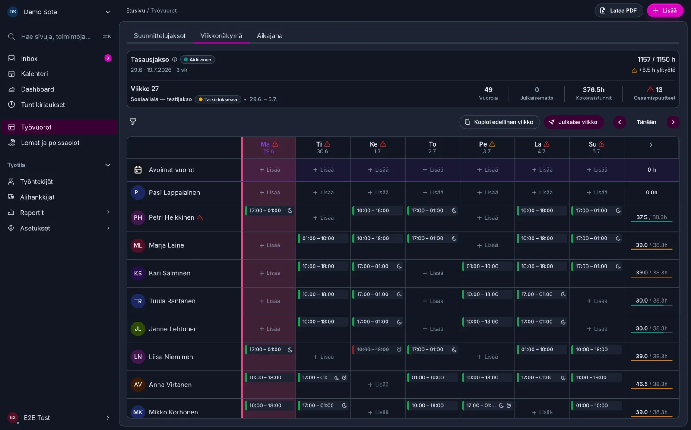Open Kalenteri calendar icon
691x430 pixels.
[x=12, y=74]
